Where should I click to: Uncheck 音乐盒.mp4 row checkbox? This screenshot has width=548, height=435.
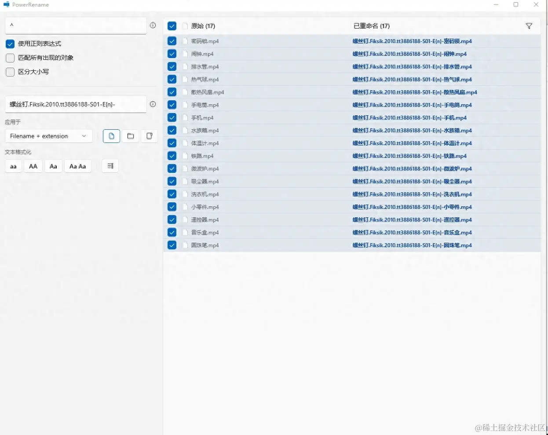coord(172,232)
